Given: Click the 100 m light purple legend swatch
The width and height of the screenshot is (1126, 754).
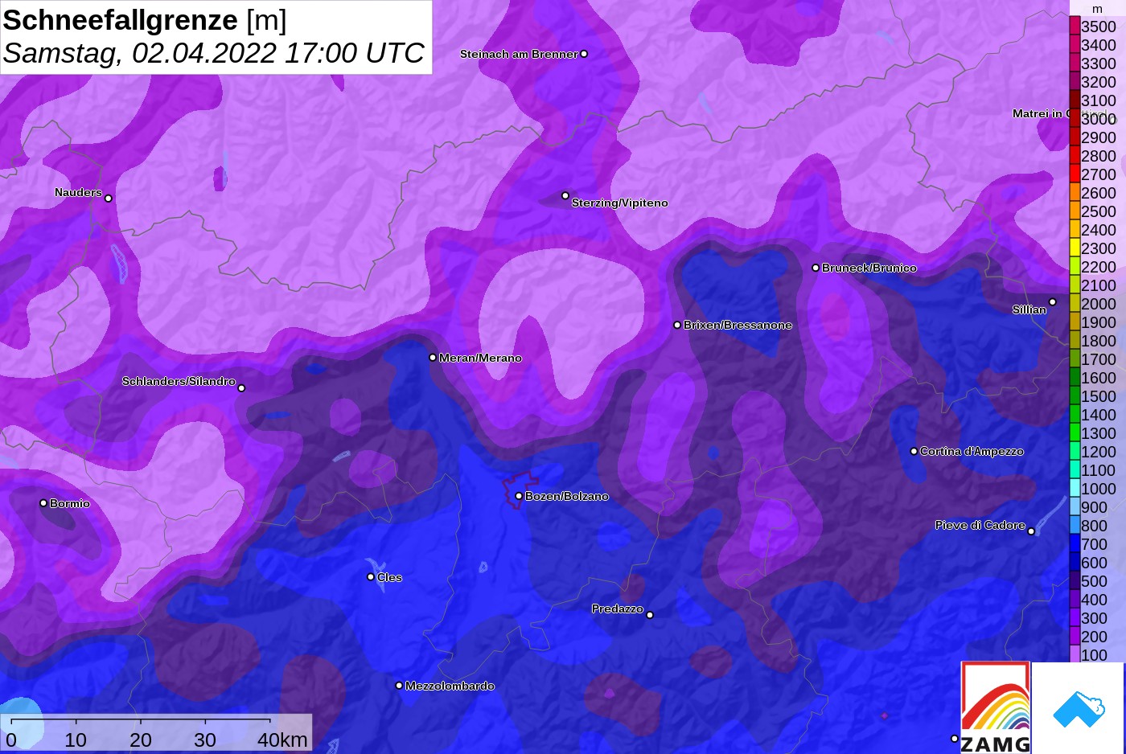Looking at the screenshot, I should pos(1075,654).
